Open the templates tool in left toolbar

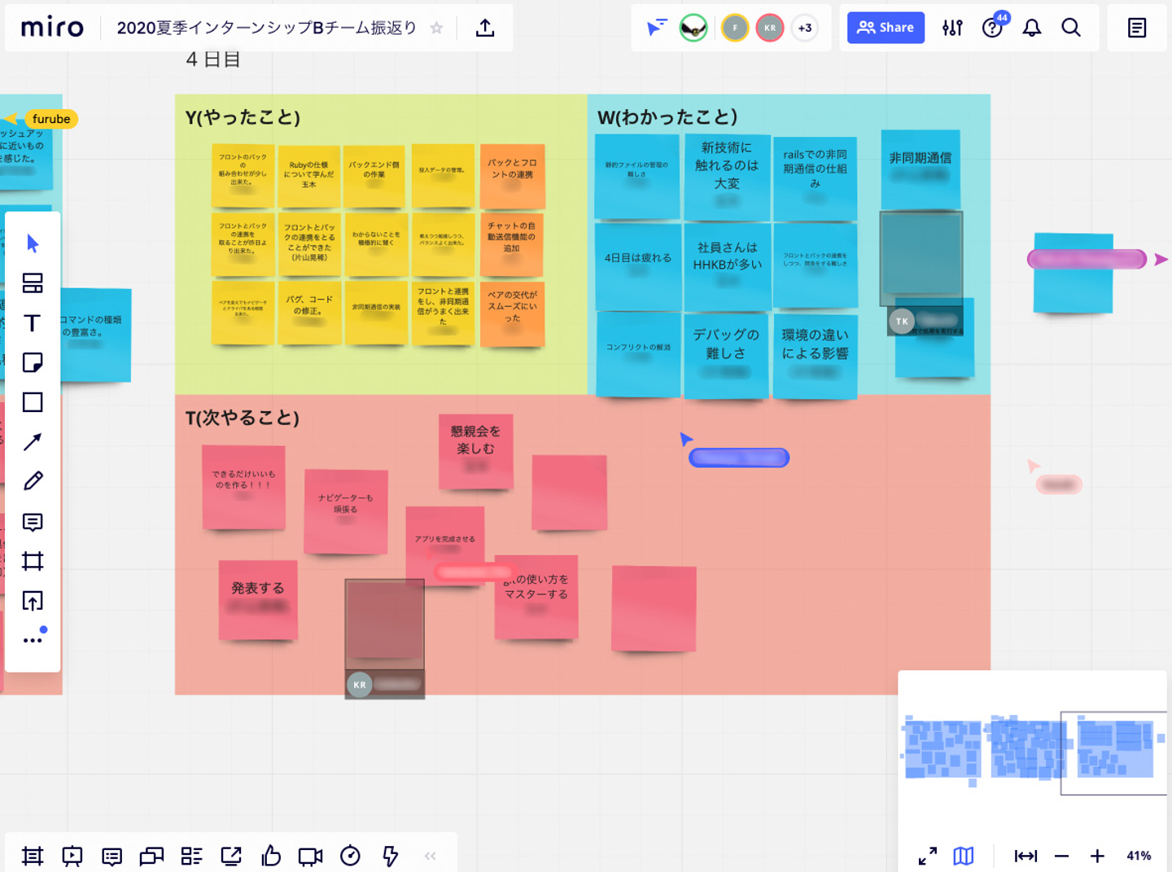pos(33,283)
